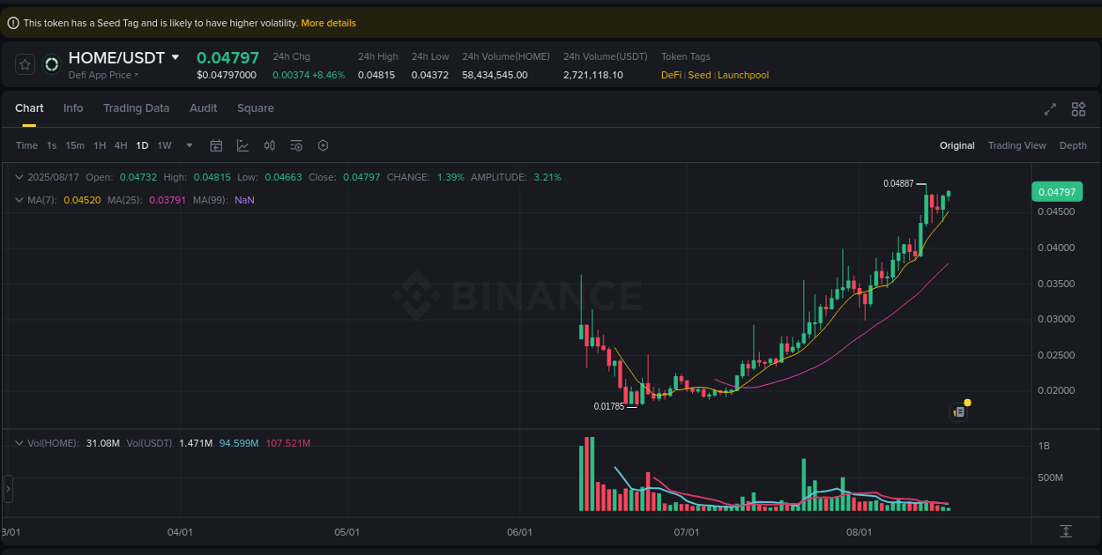Open the candlestick style settings
The height and width of the screenshot is (555, 1102).
point(270,144)
